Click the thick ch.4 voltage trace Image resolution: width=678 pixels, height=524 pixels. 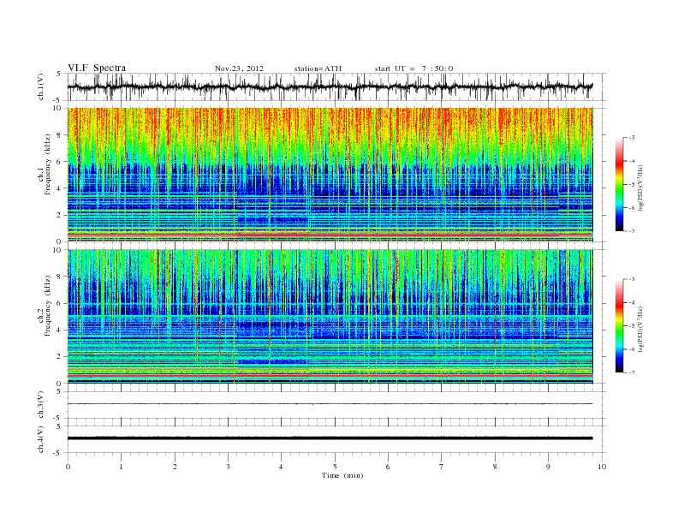pos(330,438)
